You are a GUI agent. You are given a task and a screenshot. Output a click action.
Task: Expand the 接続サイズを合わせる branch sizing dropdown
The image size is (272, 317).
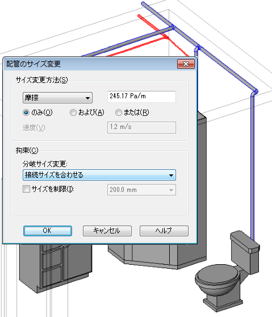[x=99, y=175]
